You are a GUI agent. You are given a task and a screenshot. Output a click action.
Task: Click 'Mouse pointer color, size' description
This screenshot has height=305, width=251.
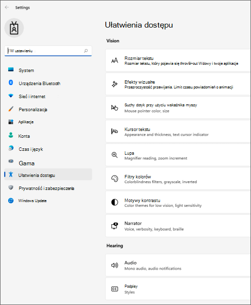(x=147, y=111)
